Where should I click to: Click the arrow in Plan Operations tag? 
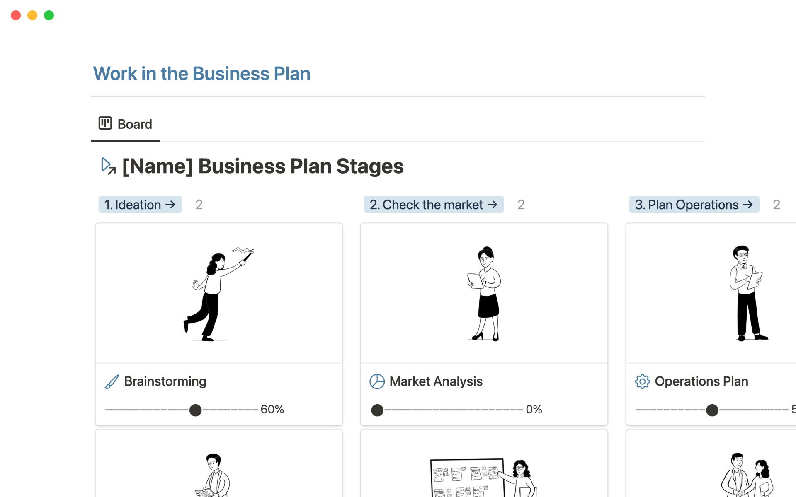[748, 205]
